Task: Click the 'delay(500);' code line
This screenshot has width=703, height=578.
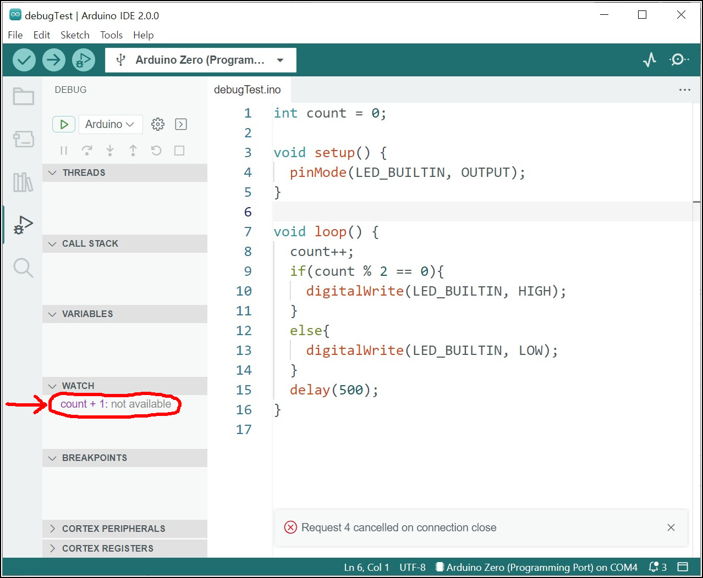Action: coord(334,390)
